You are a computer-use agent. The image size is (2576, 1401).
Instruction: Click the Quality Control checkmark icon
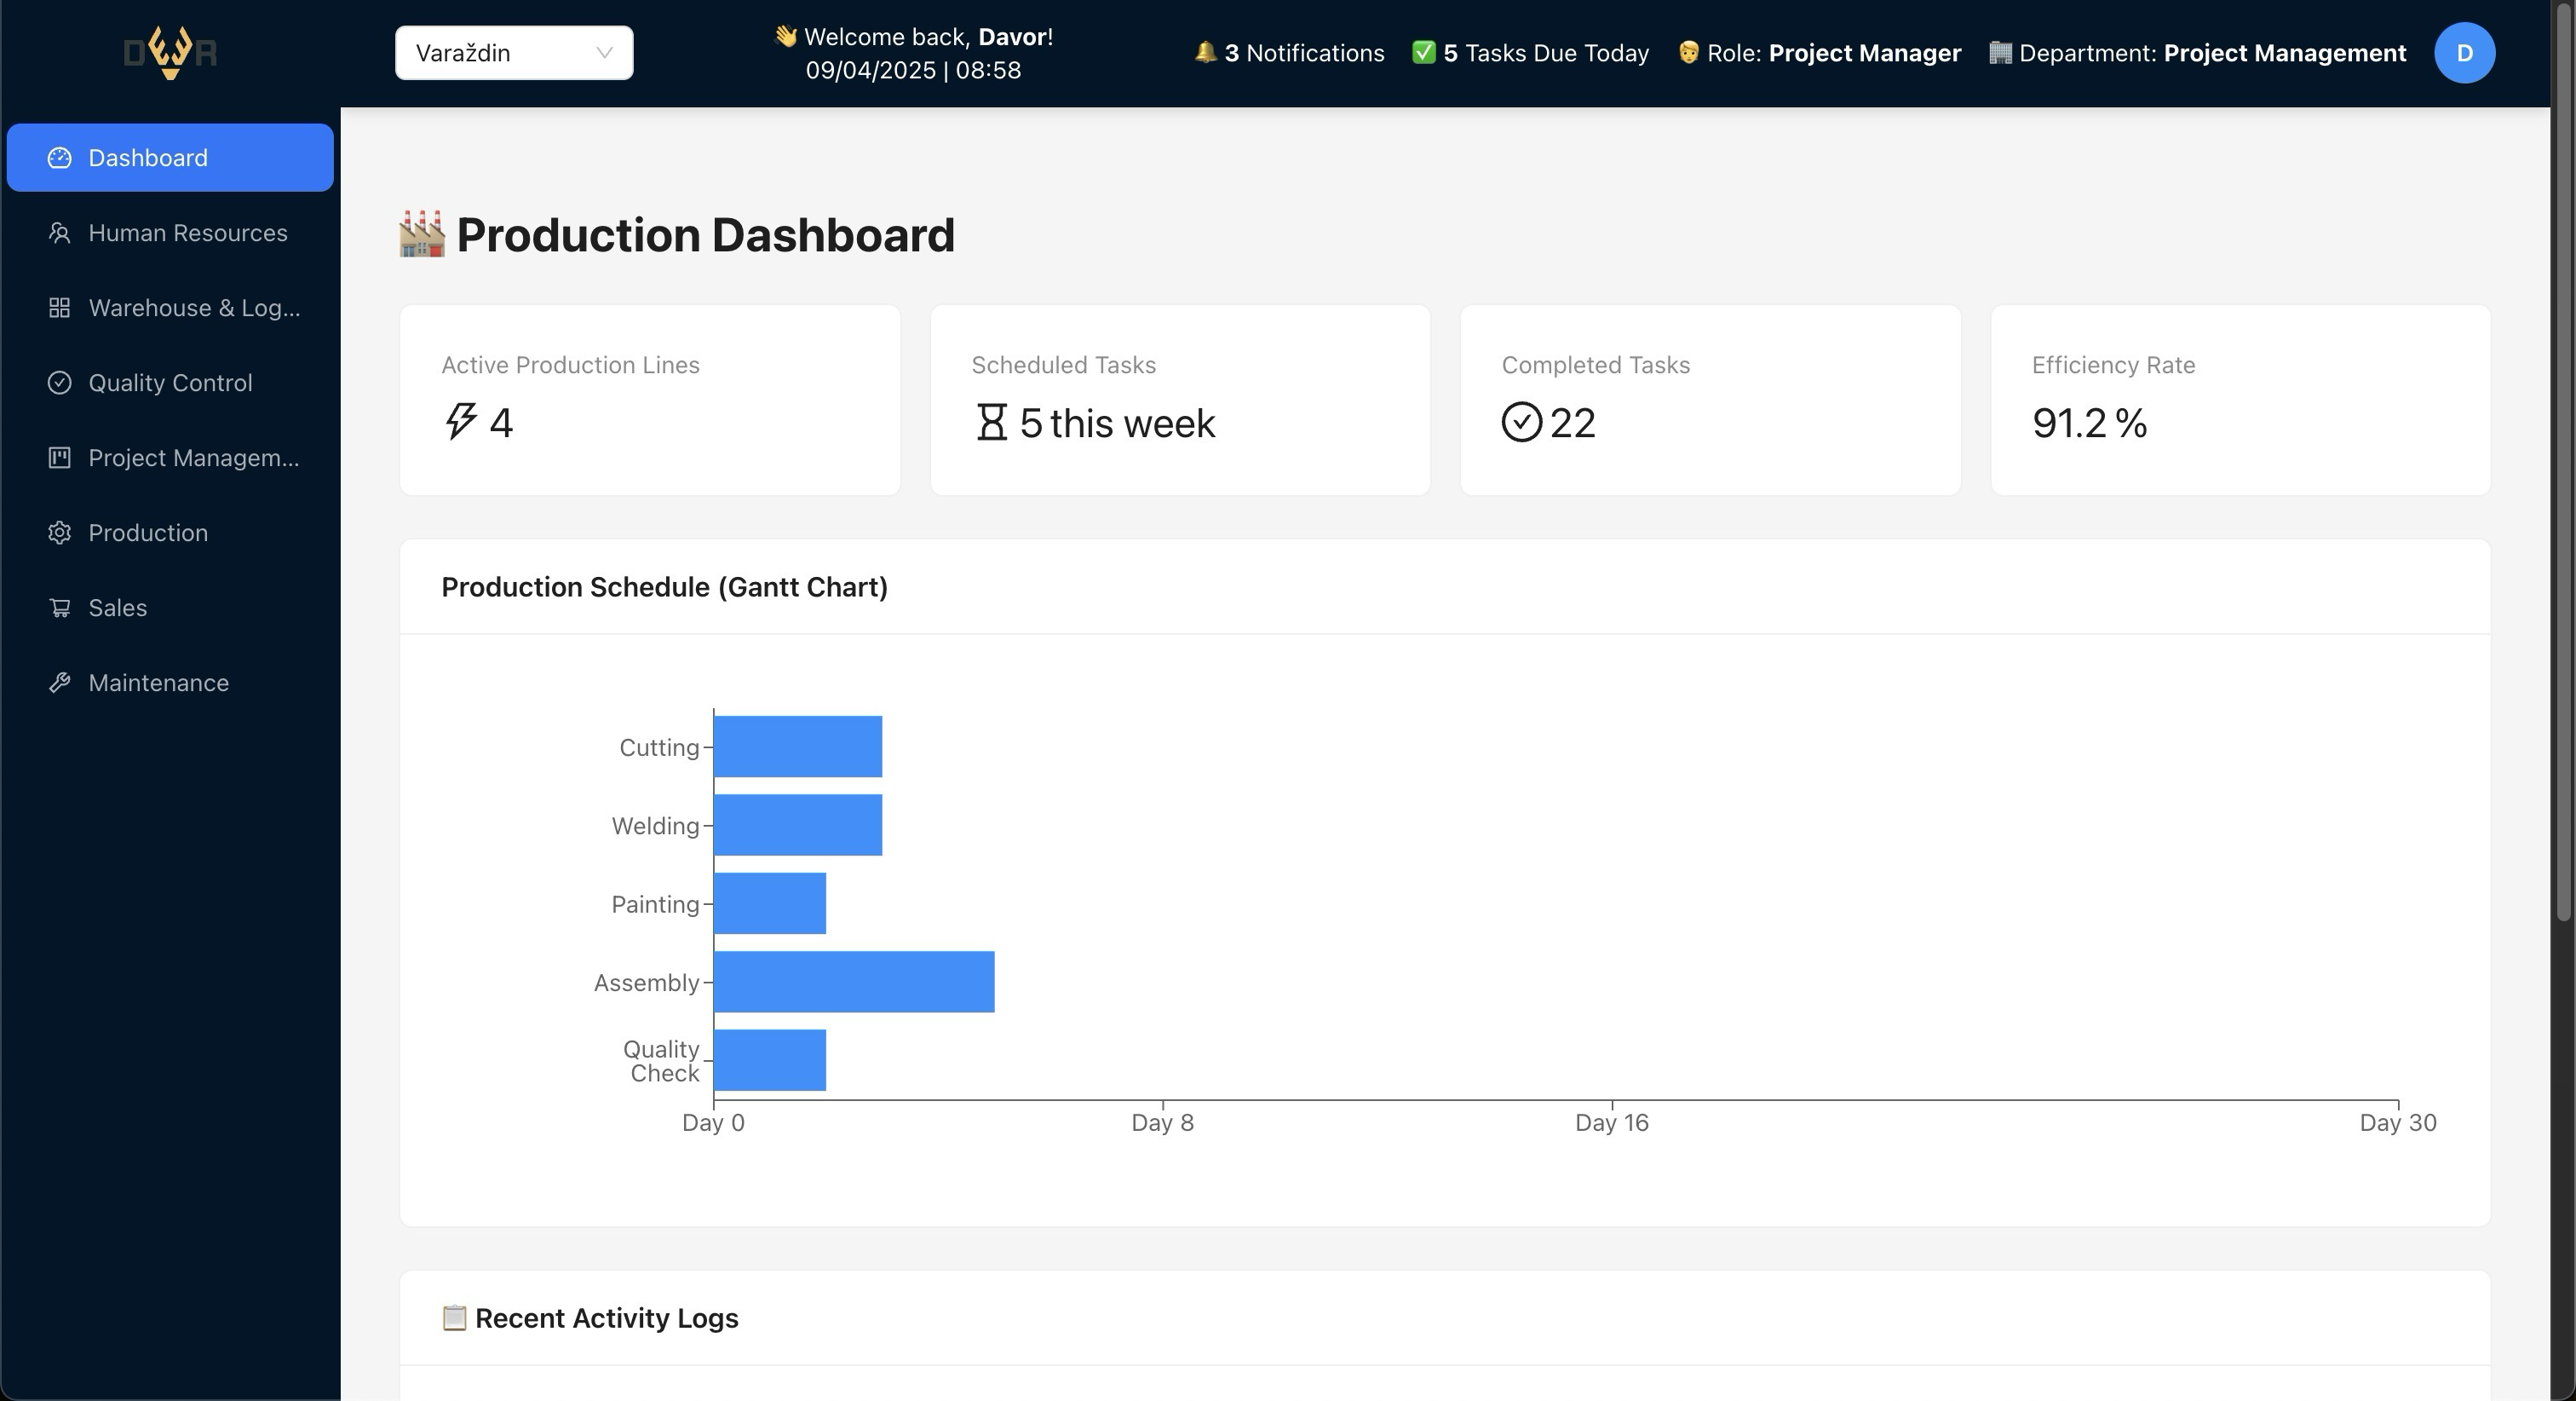click(59, 383)
